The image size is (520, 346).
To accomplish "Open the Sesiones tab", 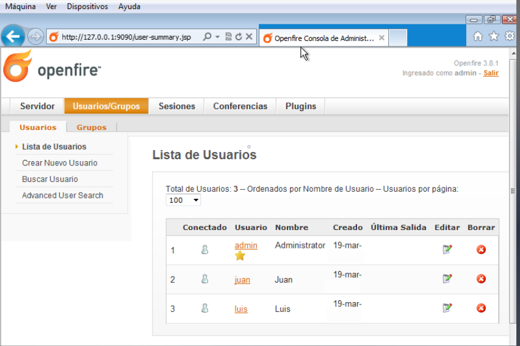I will [176, 106].
